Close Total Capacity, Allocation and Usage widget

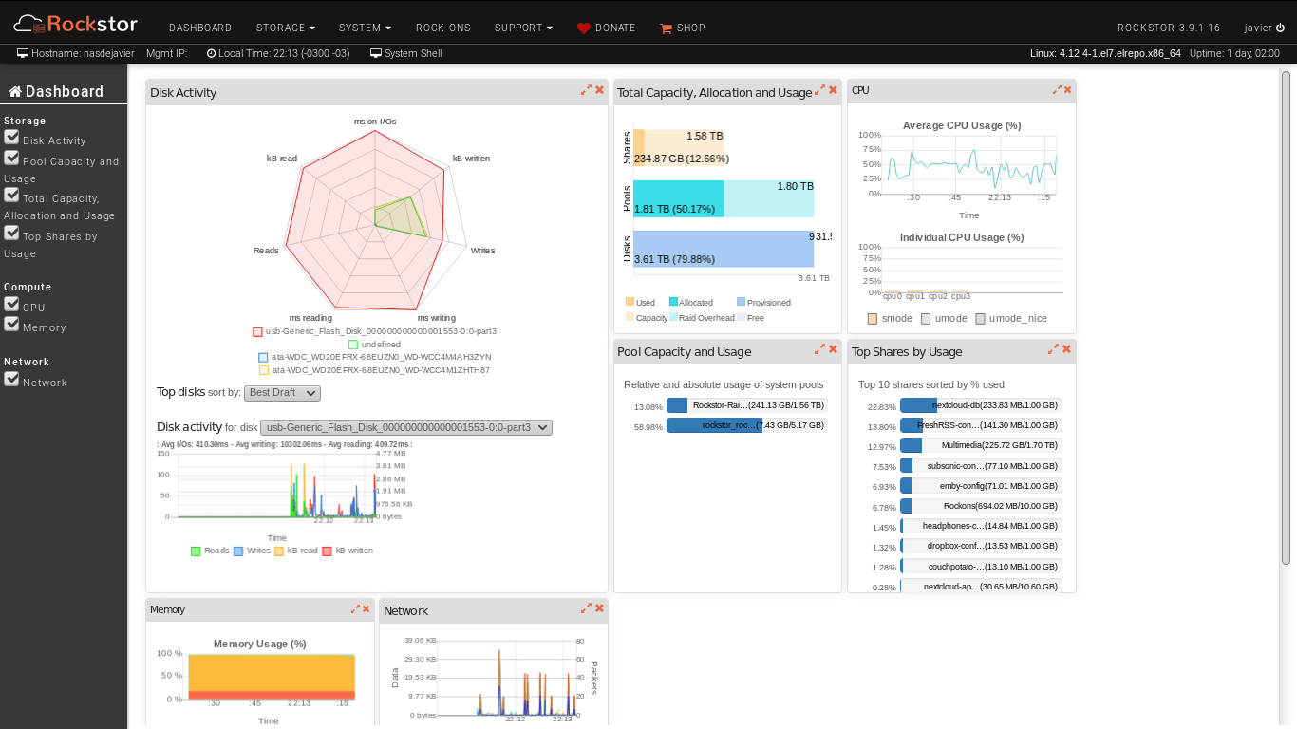[x=833, y=90]
